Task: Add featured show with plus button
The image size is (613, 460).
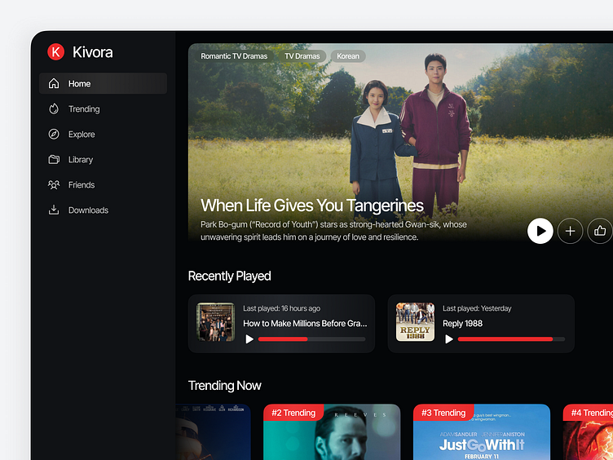Action: click(x=570, y=231)
